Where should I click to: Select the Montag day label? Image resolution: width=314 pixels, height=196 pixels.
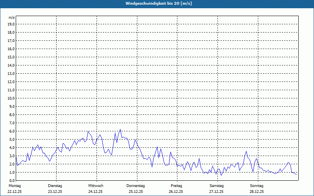(x=15, y=185)
